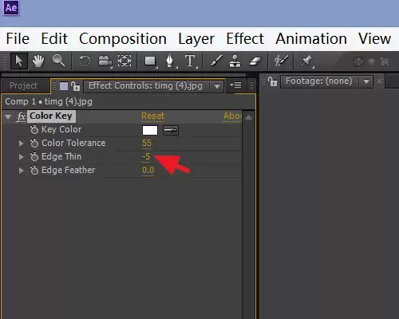Pick key color with the eyedropper
This screenshot has height=319, width=399.
(x=171, y=130)
